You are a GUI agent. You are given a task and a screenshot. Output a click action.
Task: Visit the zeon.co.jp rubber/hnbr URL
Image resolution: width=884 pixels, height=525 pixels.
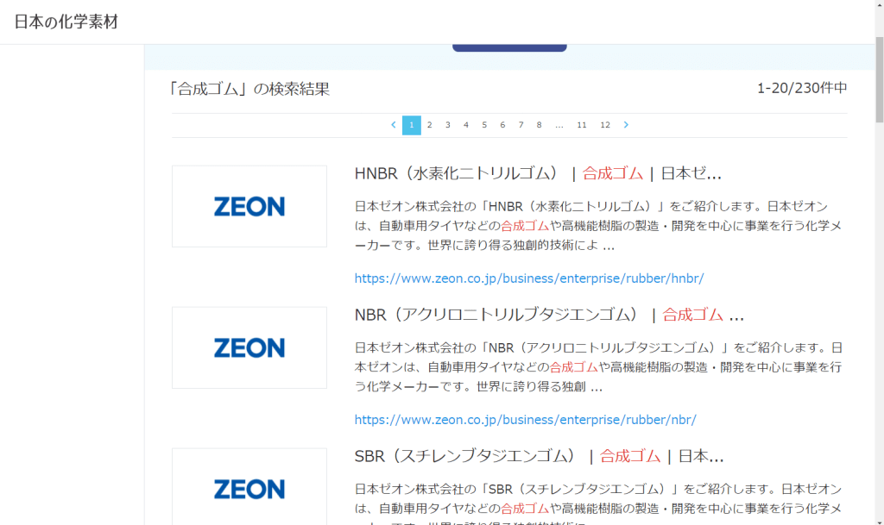pyautogui.click(x=529, y=278)
